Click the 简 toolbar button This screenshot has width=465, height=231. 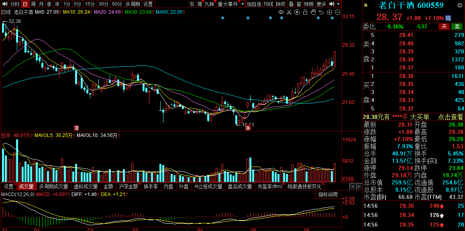(x=200, y=4)
